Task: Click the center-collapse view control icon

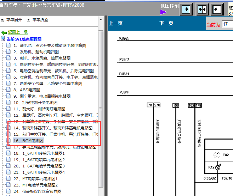Action: [x=203, y=10]
